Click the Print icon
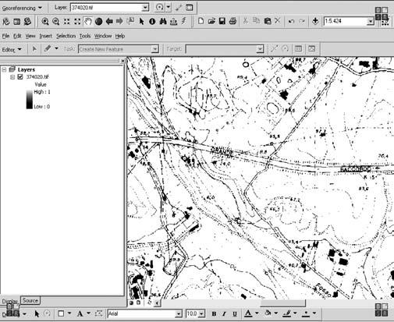This screenshot has height=322, width=394. click(x=232, y=21)
